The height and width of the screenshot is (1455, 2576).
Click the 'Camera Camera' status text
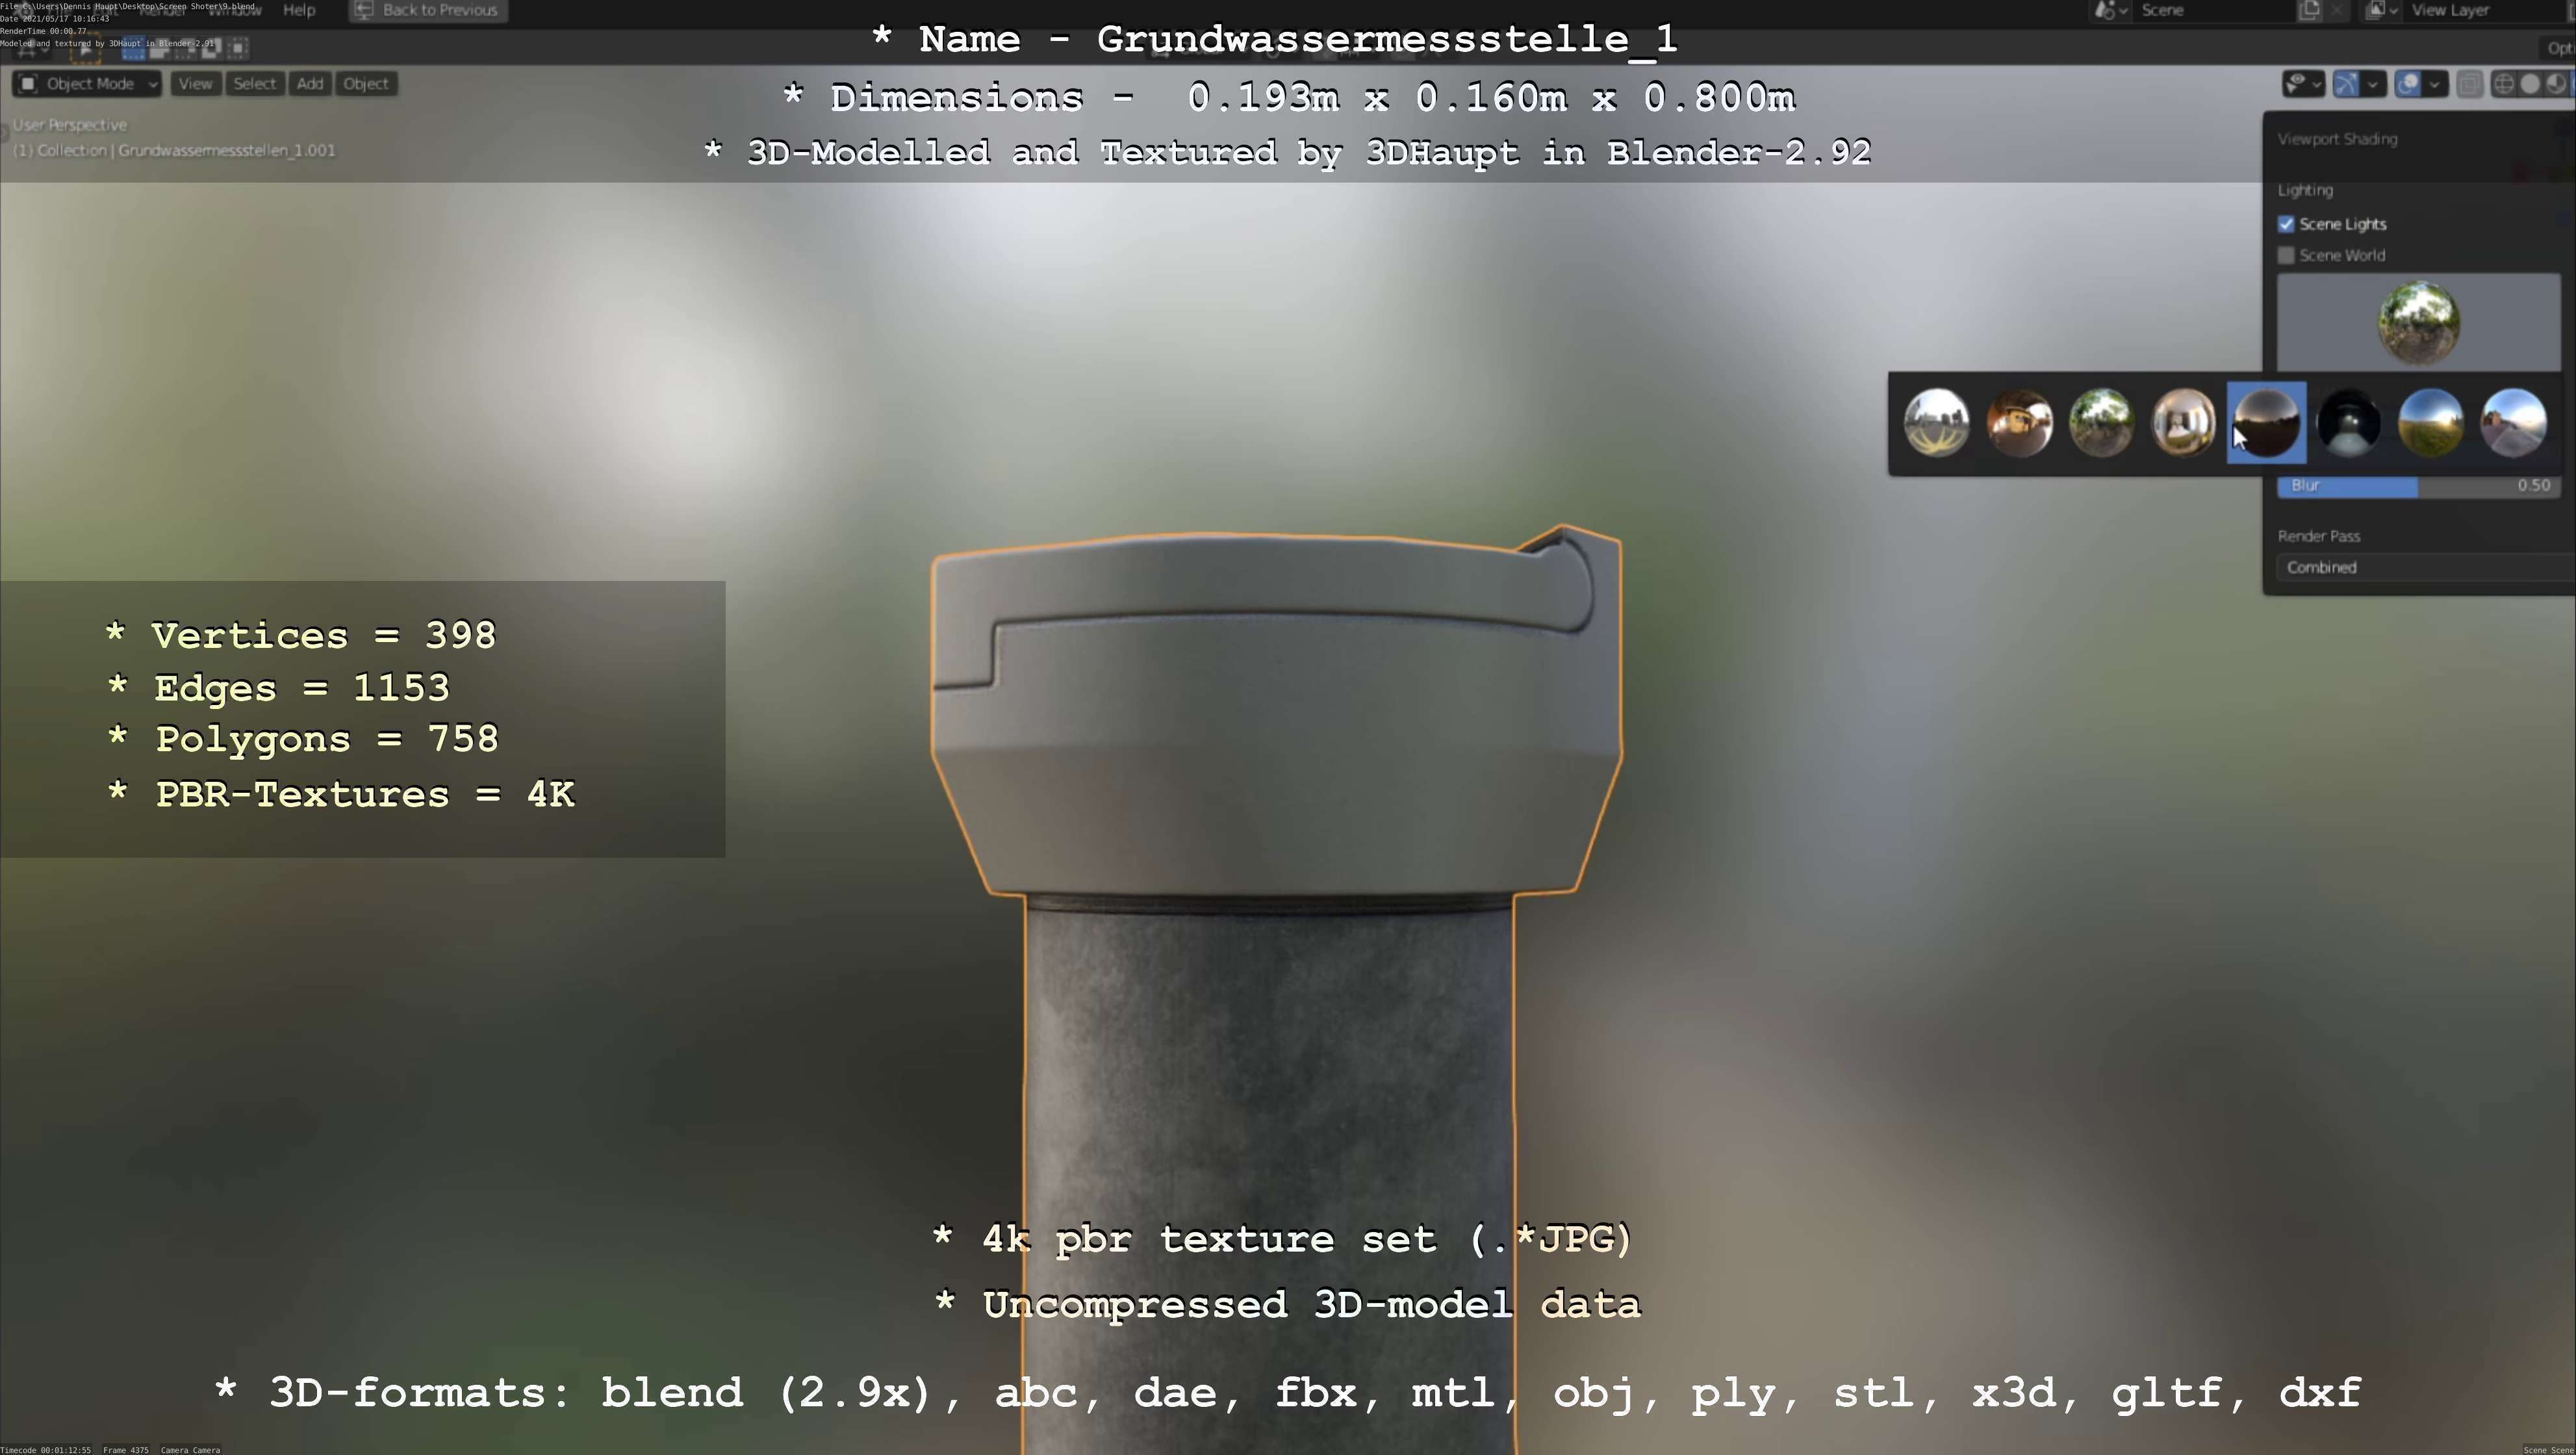coord(190,1449)
